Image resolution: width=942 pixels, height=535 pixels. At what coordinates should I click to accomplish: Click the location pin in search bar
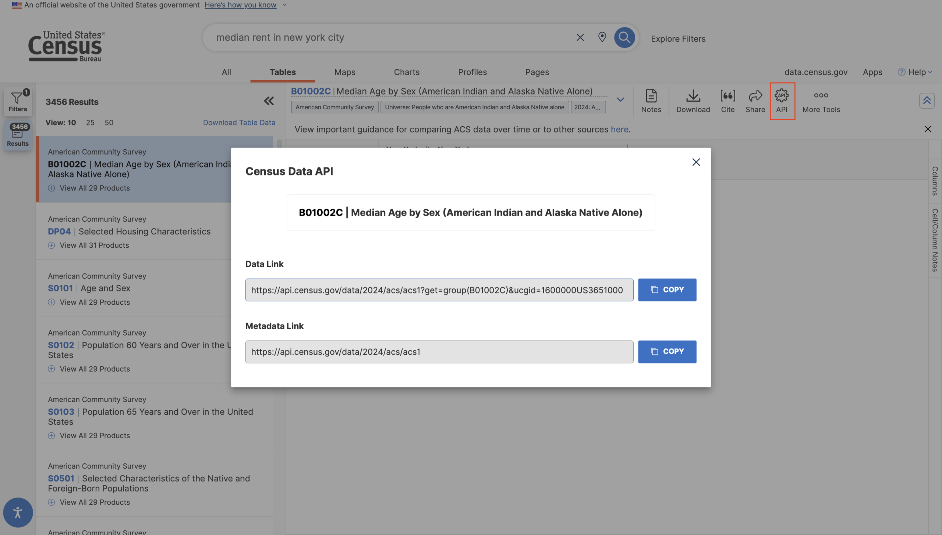tap(602, 37)
